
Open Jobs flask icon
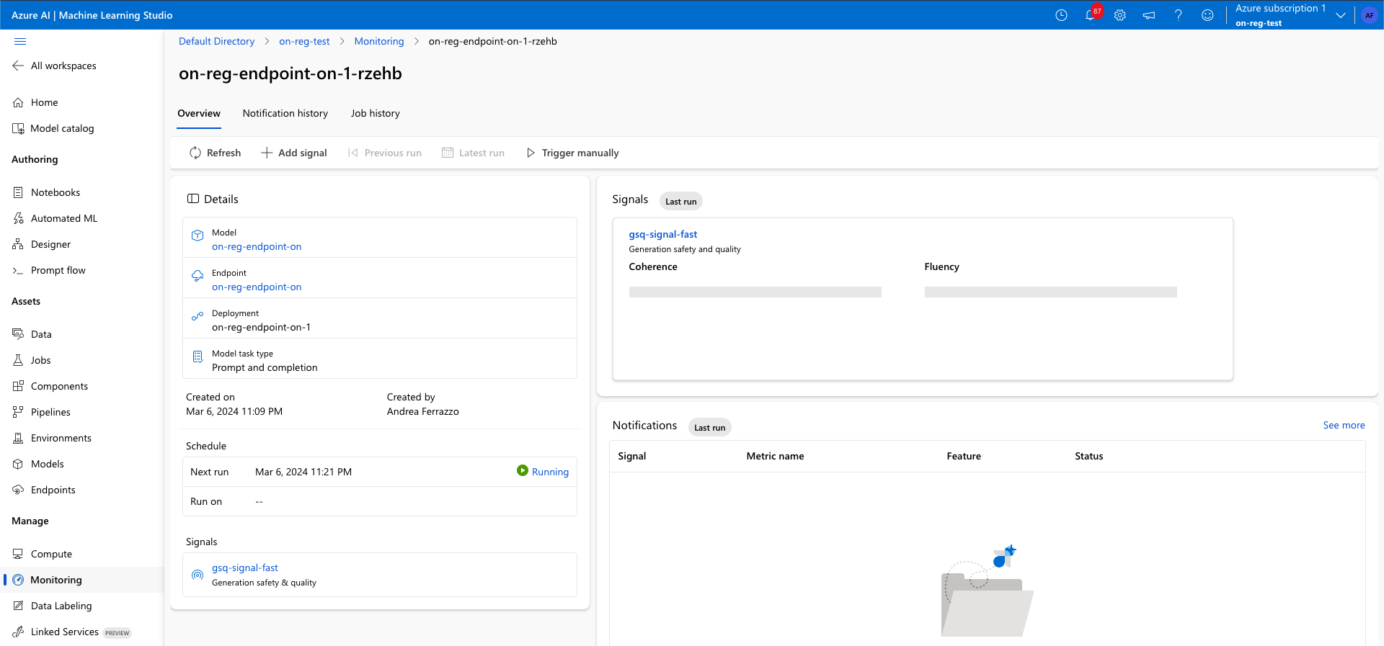click(x=18, y=360)
